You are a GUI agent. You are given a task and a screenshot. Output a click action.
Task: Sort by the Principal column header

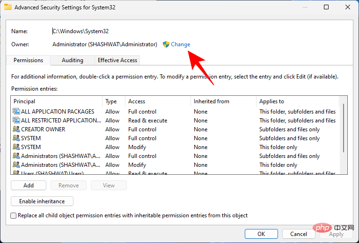click(56, 101)
